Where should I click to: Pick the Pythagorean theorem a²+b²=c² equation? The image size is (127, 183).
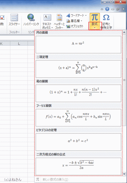78,142
